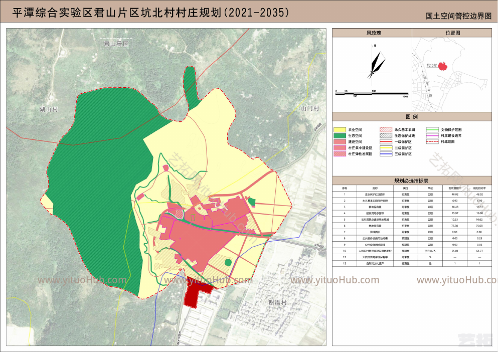Click the 文物保护范围 legend label
Viewport: 498px width, 352px height.
451,130
